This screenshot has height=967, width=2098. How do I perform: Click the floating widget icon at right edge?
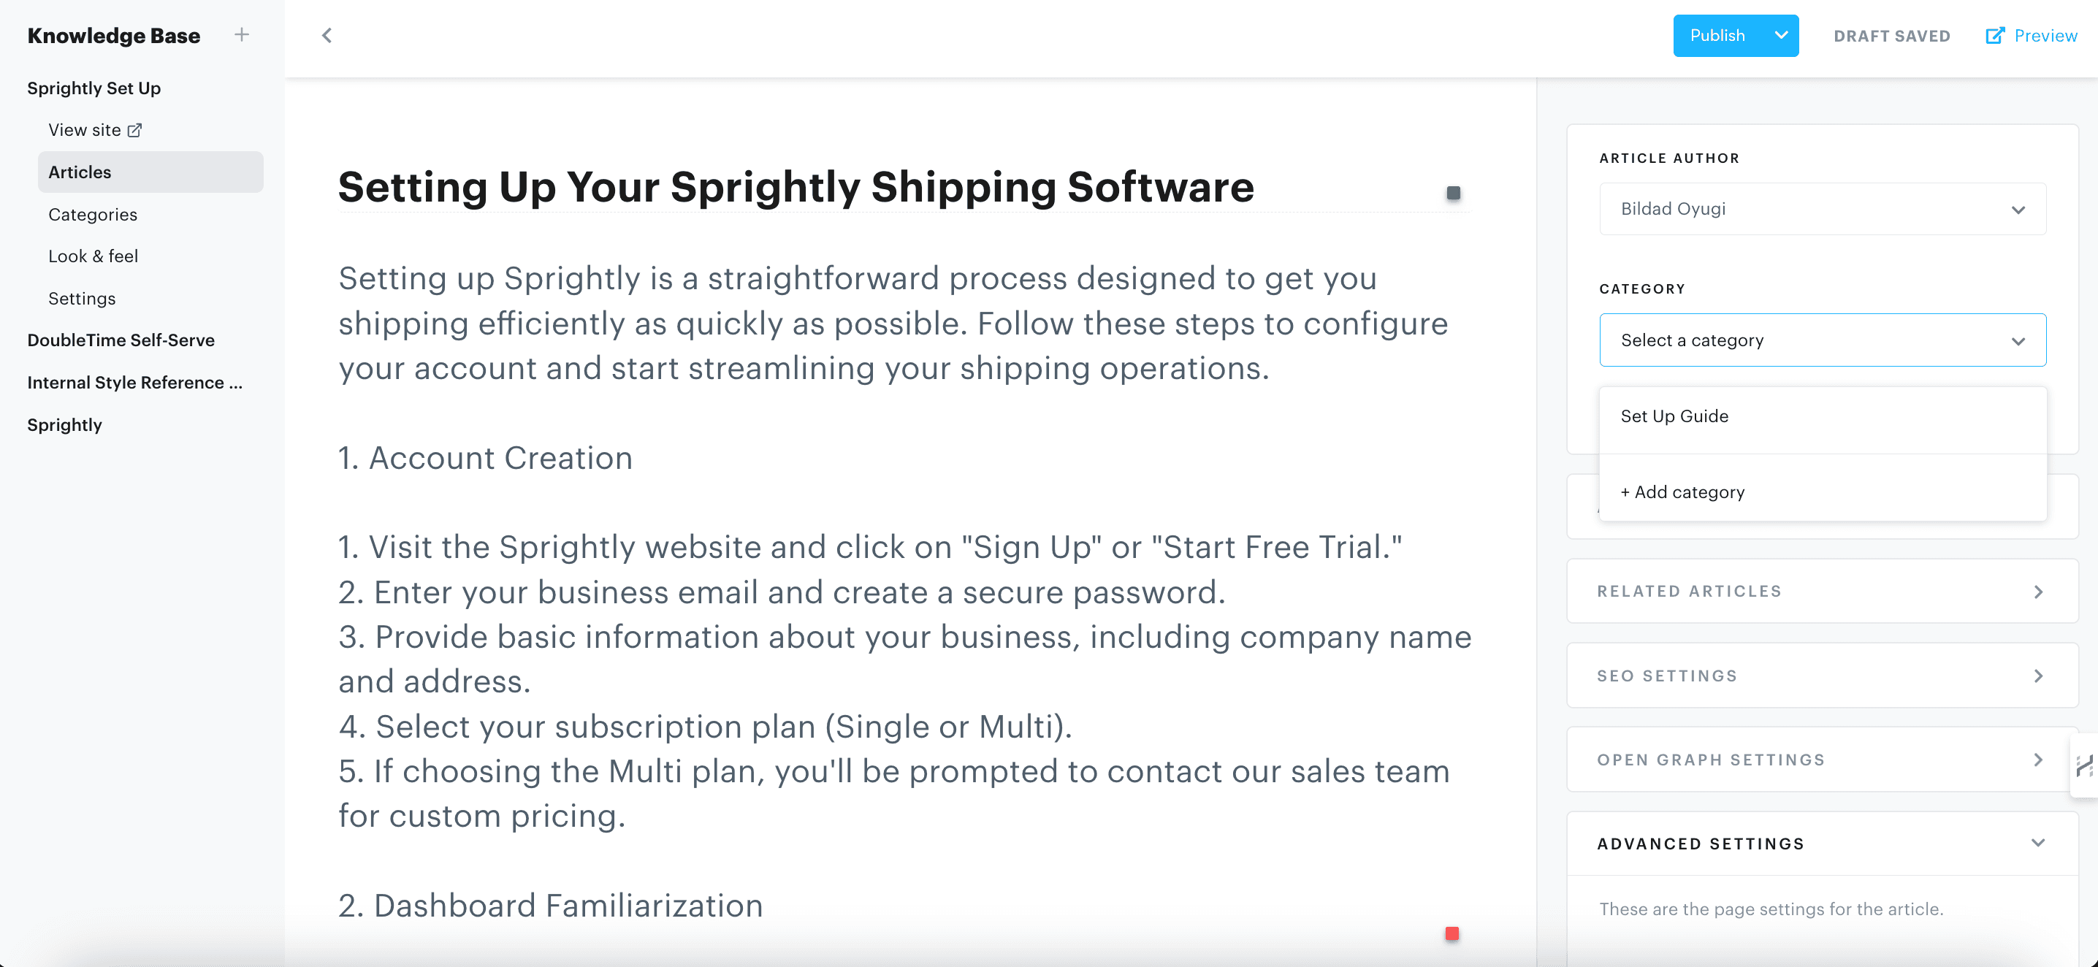[x=2083, y=765]
